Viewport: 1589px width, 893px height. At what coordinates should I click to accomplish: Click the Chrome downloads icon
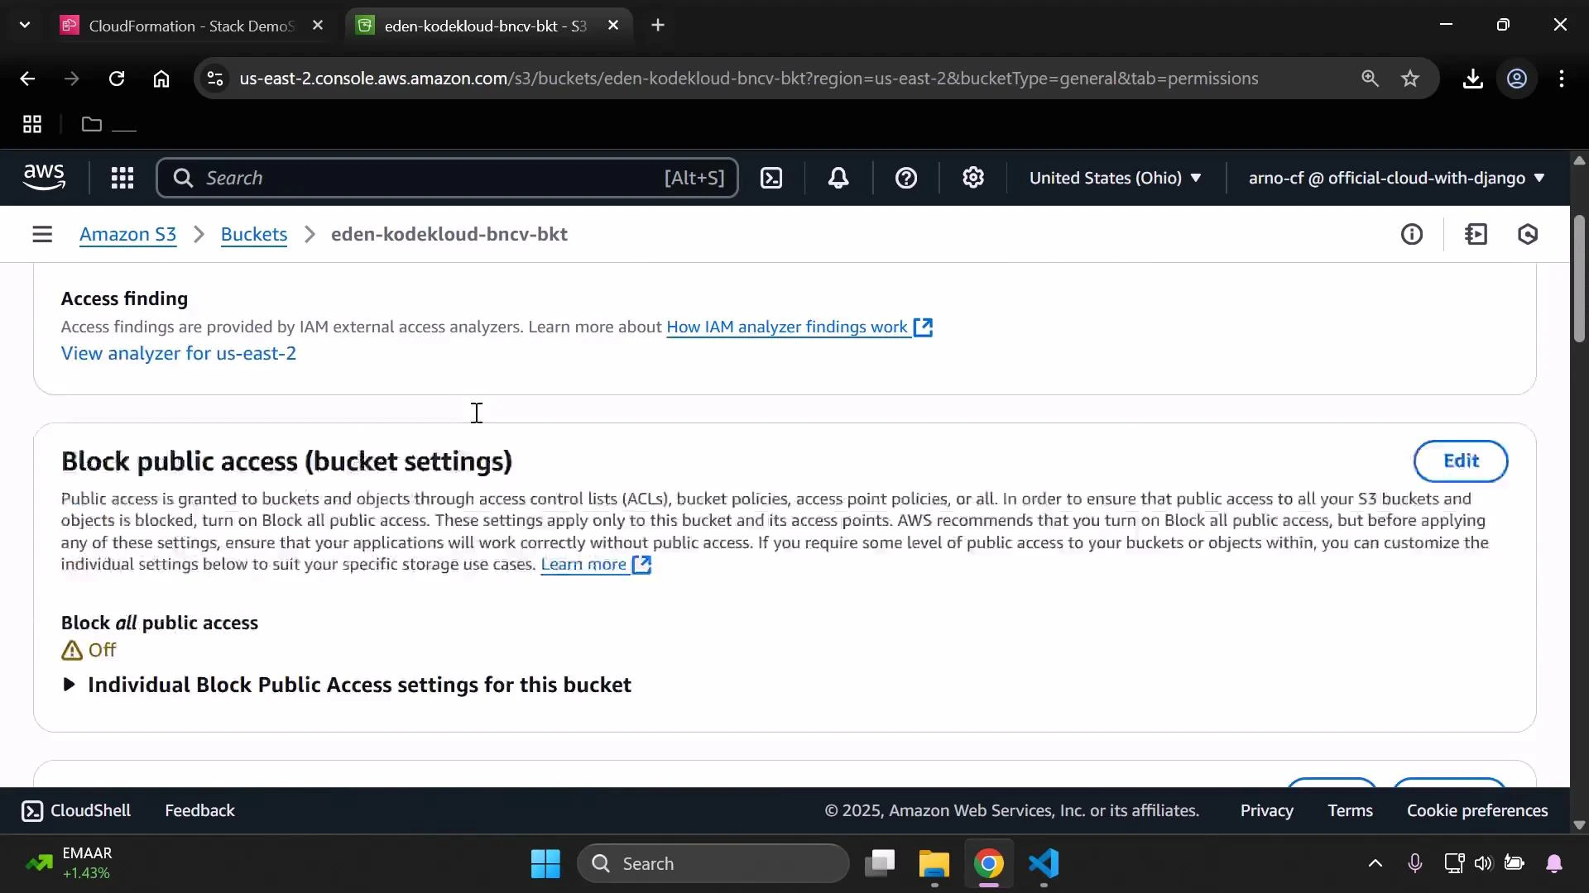[1473, 79]
